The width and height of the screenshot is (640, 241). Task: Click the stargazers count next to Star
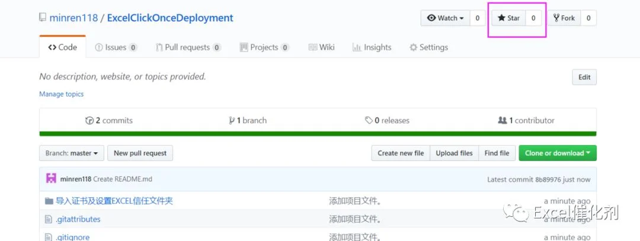coord(533,18)
